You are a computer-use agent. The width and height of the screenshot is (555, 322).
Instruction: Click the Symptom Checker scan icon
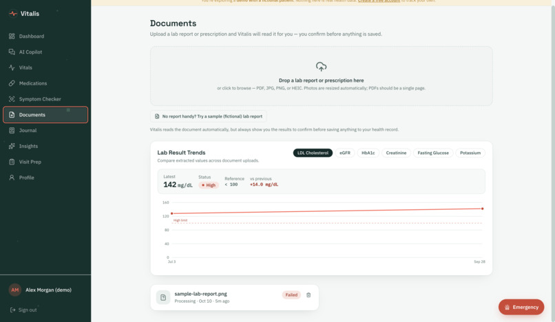pos(12,98)
